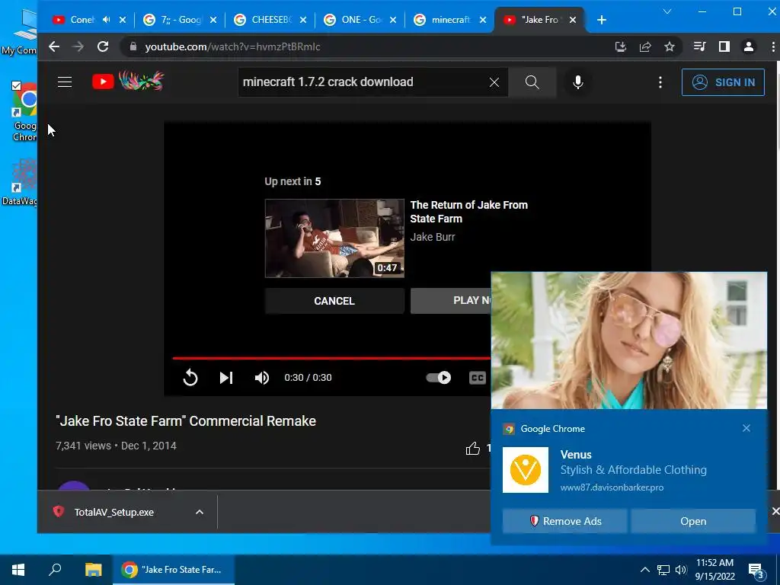The image size is (780, 585).
Task: Open Windows taskbar search
Action: pyautogui.click(x=55, y=570)
